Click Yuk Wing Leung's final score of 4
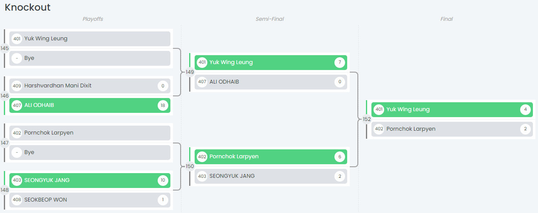 tap(525, 109)
